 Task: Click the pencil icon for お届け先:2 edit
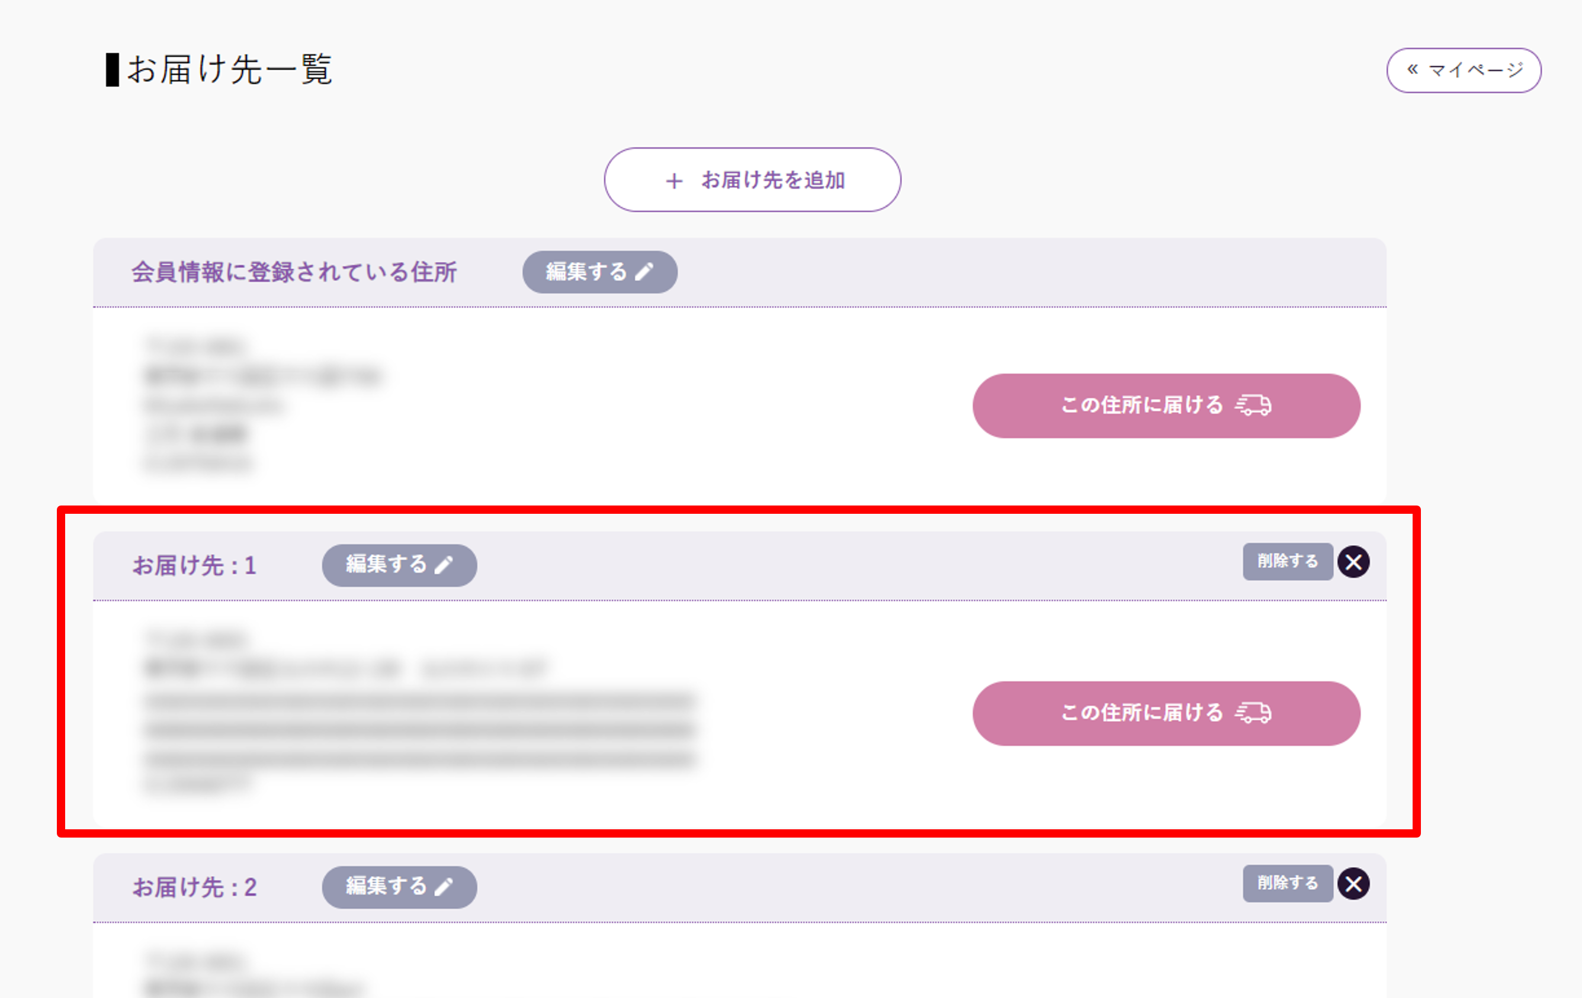tap(444, 887)
